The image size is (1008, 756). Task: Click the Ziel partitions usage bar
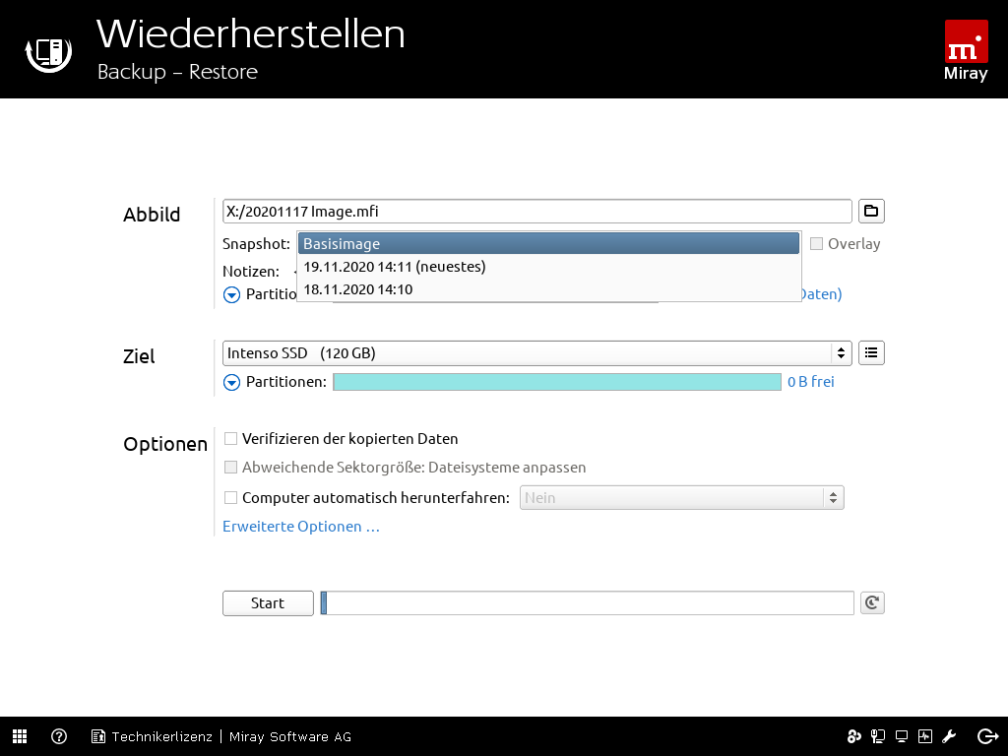557,382
